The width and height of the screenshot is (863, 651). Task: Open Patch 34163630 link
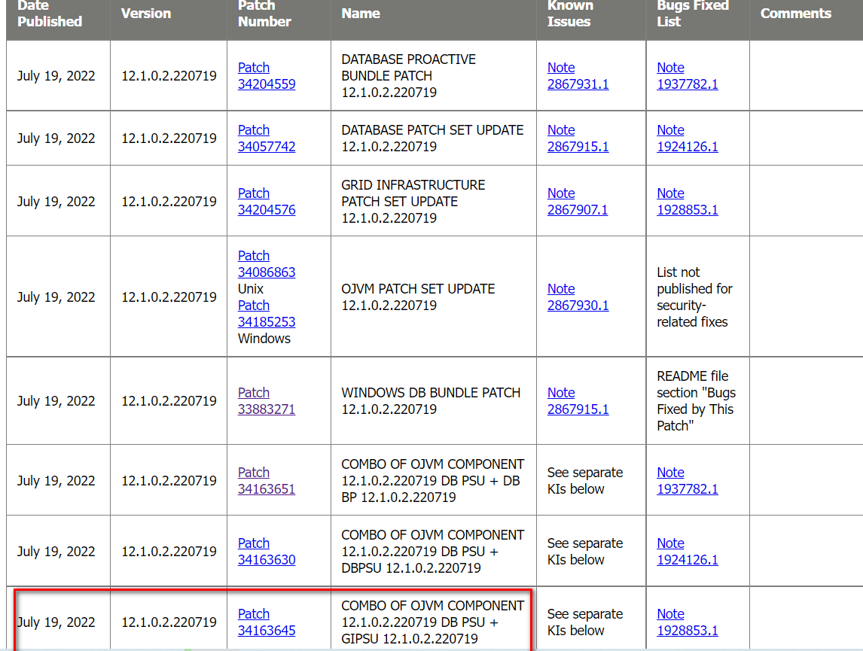point(267,552)
